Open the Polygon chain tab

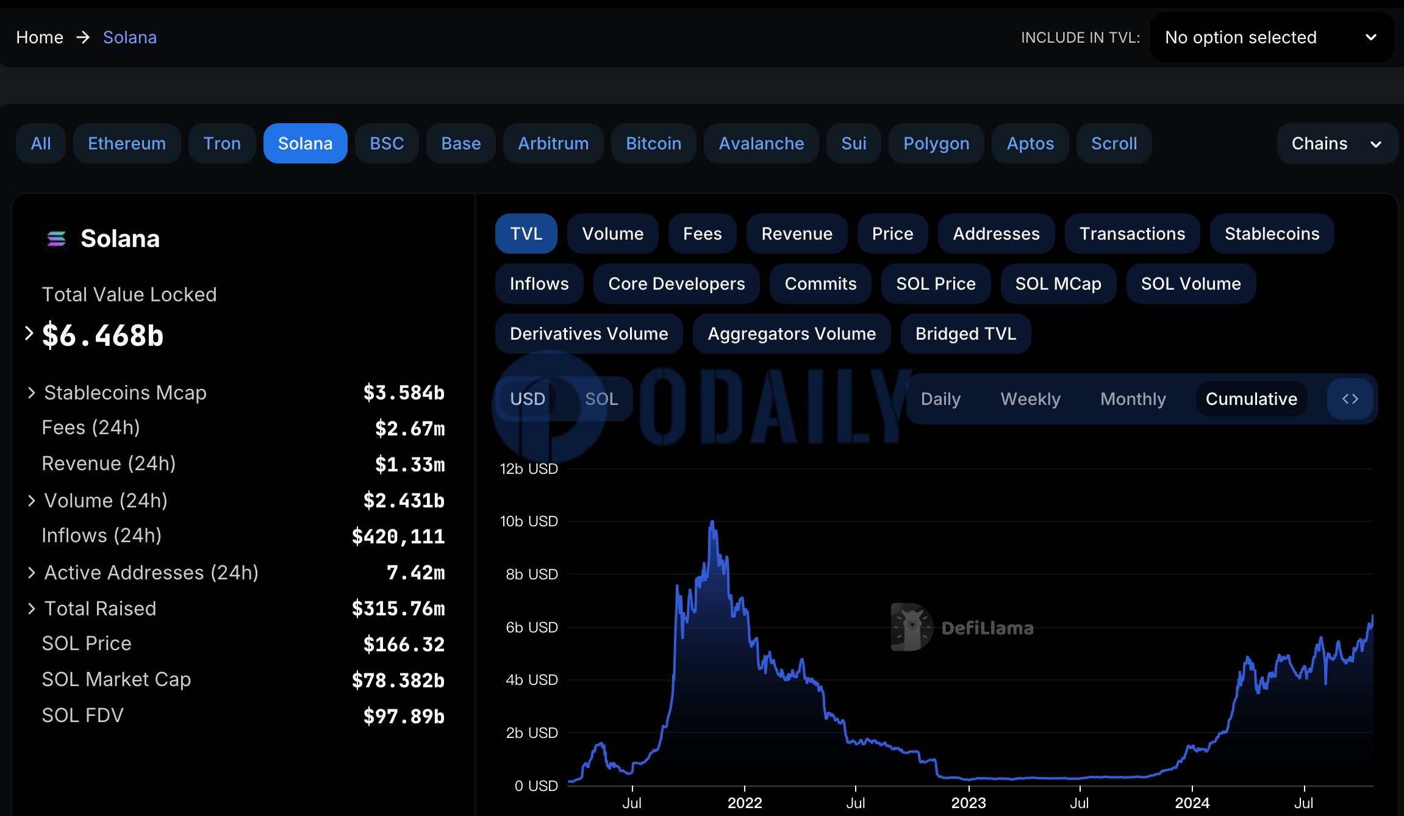936,143
